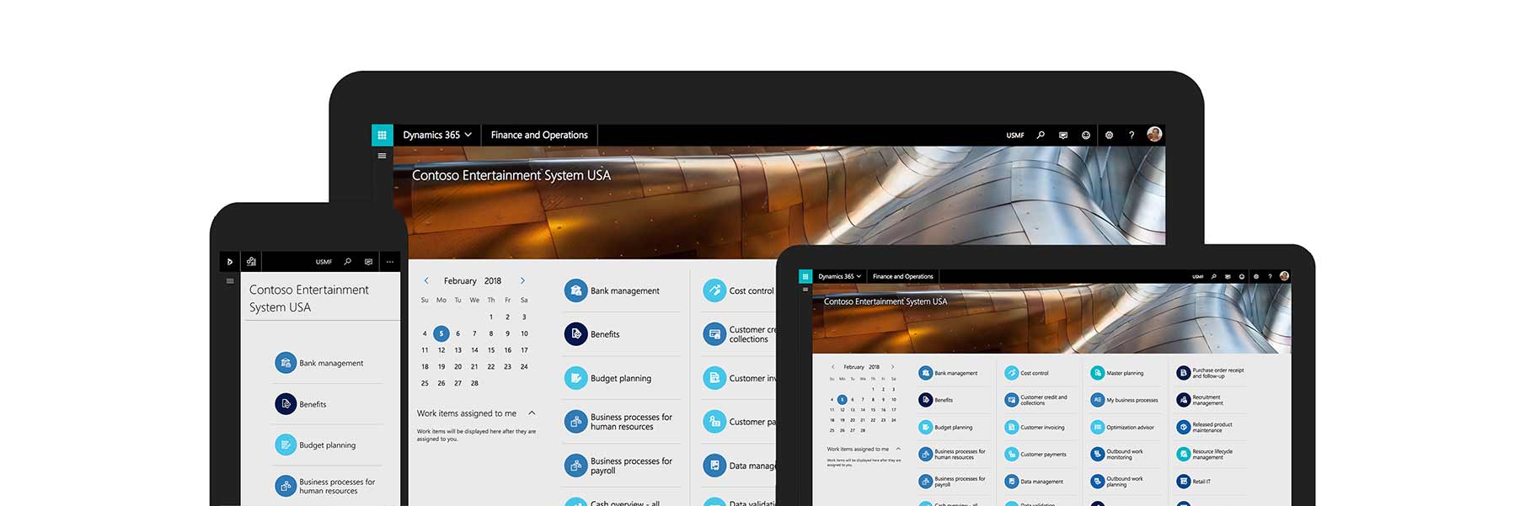This screenshot has height=506, width=1525.
Task: Open messages icon on large tablet top bar
Action: [x=1063, y=135]
